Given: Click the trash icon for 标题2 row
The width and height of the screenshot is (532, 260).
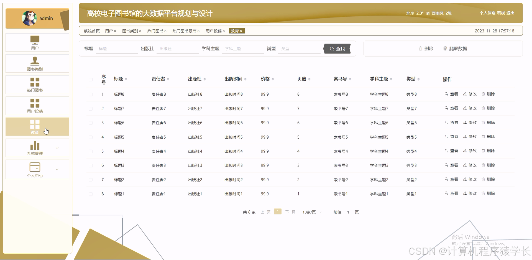Looking at the screenshot, I should point(483,179).
